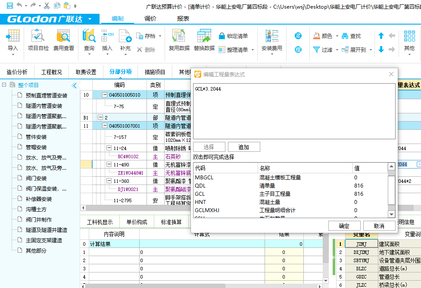Image resolution: width=421 pixels, height=288 pixels.
Task: Click the Save icon in title bar
Action: pos(9,6)
